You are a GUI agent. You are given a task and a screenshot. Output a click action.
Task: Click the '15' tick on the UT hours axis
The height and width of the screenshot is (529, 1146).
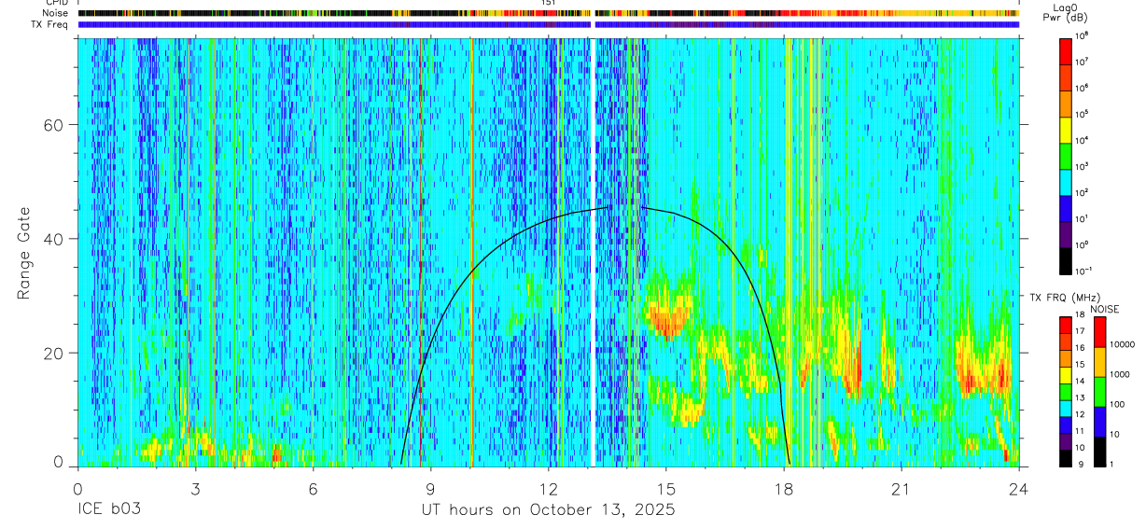coord(666,488)
